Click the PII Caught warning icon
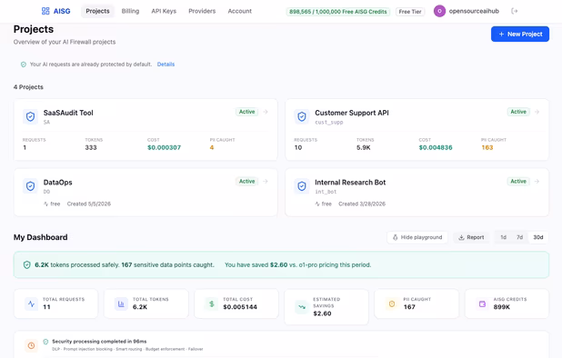Viewport: 562px width, 358px height. point(392,304)
